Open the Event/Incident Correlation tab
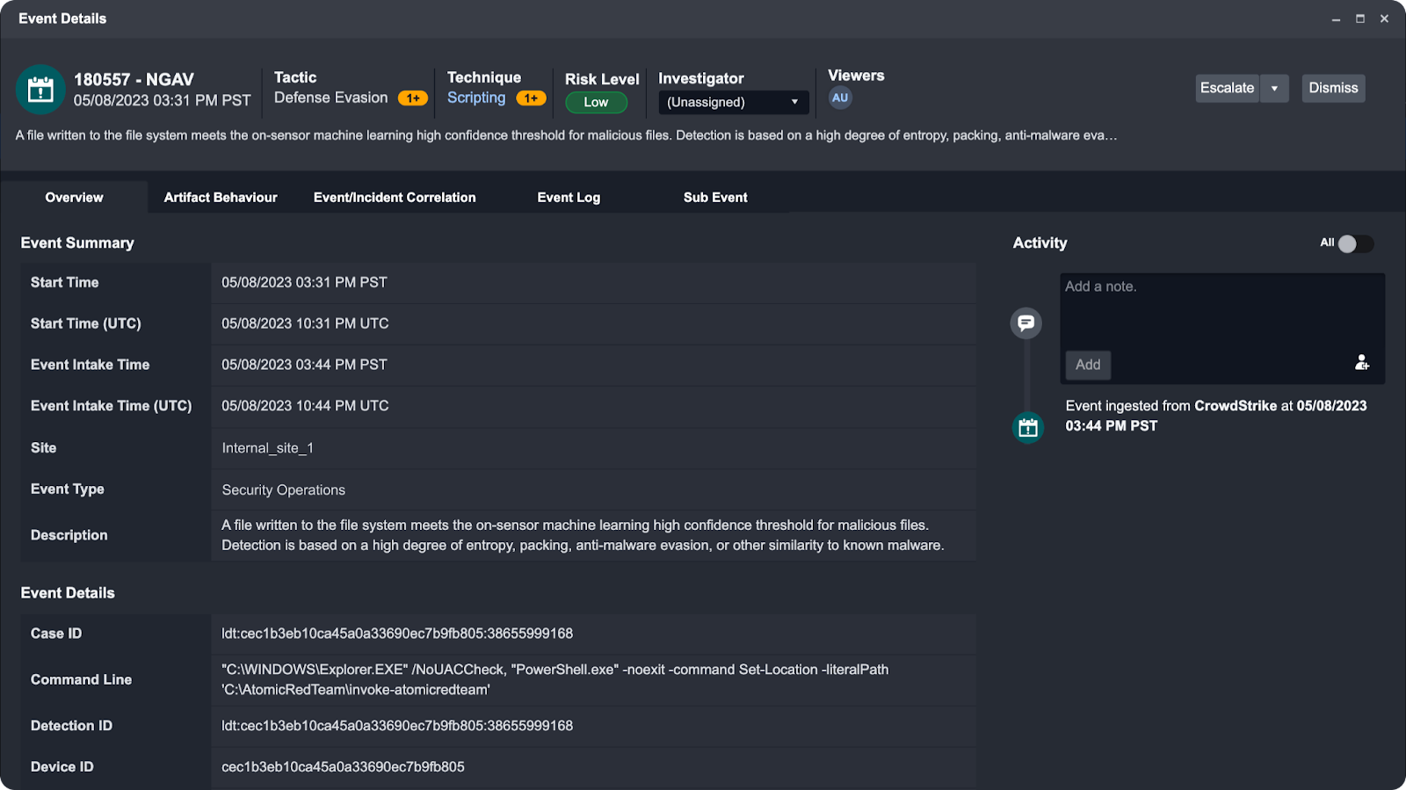This screenshot has height=790, width=1406. click(395, 198)
